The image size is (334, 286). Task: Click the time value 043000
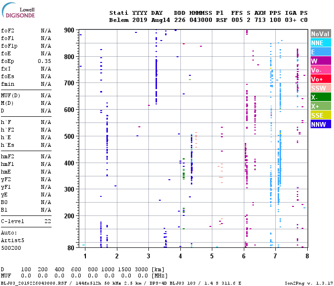pos(201,20)
